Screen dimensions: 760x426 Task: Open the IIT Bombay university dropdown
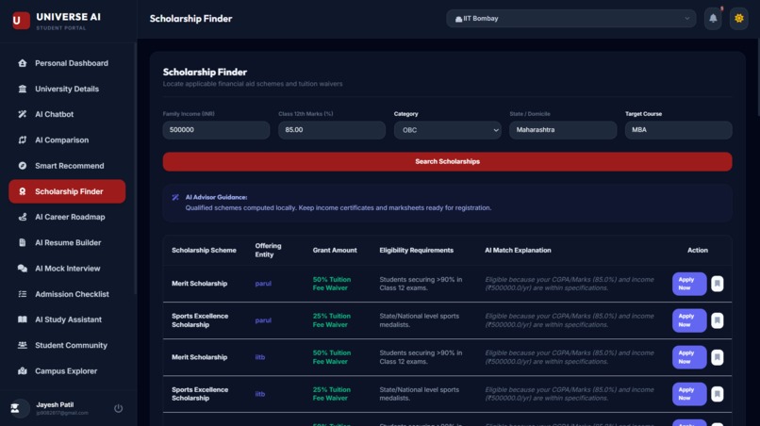click(571, 19)
